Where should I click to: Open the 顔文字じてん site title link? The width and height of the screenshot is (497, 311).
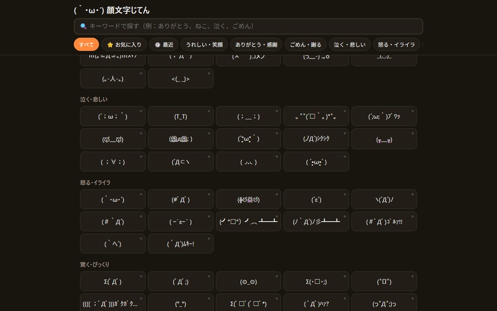[x=112, y=10]
